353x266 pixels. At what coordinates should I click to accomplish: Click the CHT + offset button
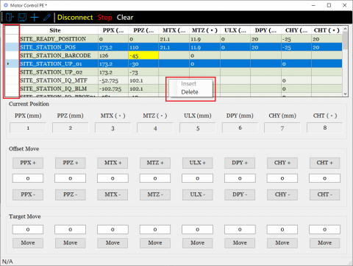[x=325, y=163]
